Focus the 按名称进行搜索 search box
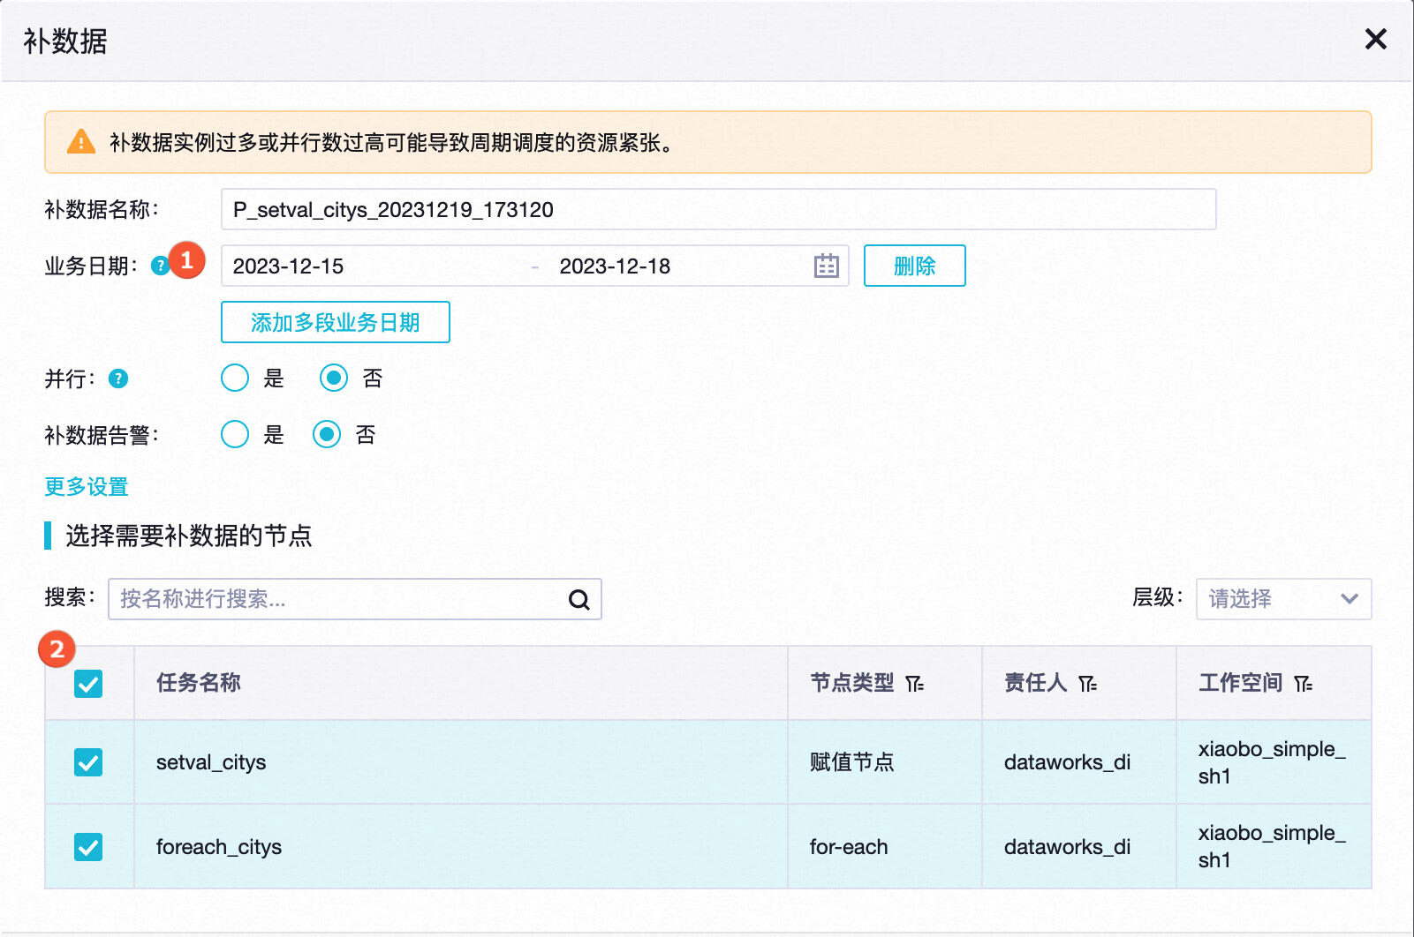The width and height of the screenshot is (1414, 937). [354, 599]
